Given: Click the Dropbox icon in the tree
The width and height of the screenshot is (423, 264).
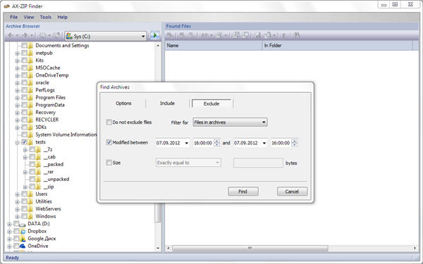Looking at the screenshot, I should 23,231.
